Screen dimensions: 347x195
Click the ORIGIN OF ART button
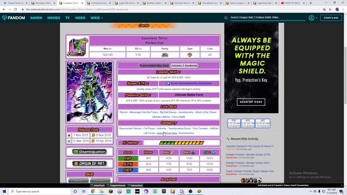(89, 164)
